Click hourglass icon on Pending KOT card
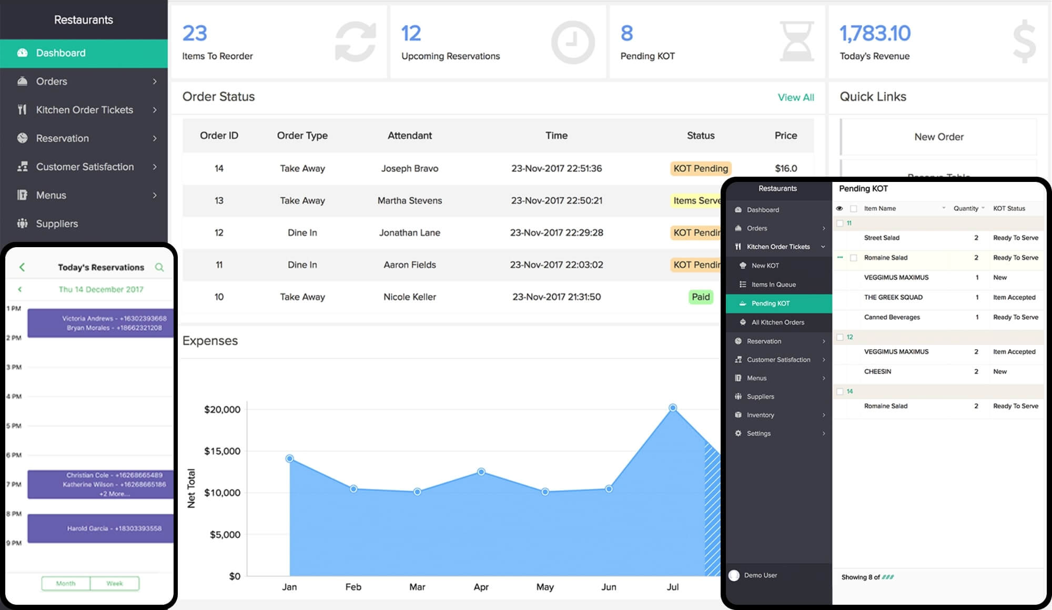1052x610 pixels. tap(796, 42)
